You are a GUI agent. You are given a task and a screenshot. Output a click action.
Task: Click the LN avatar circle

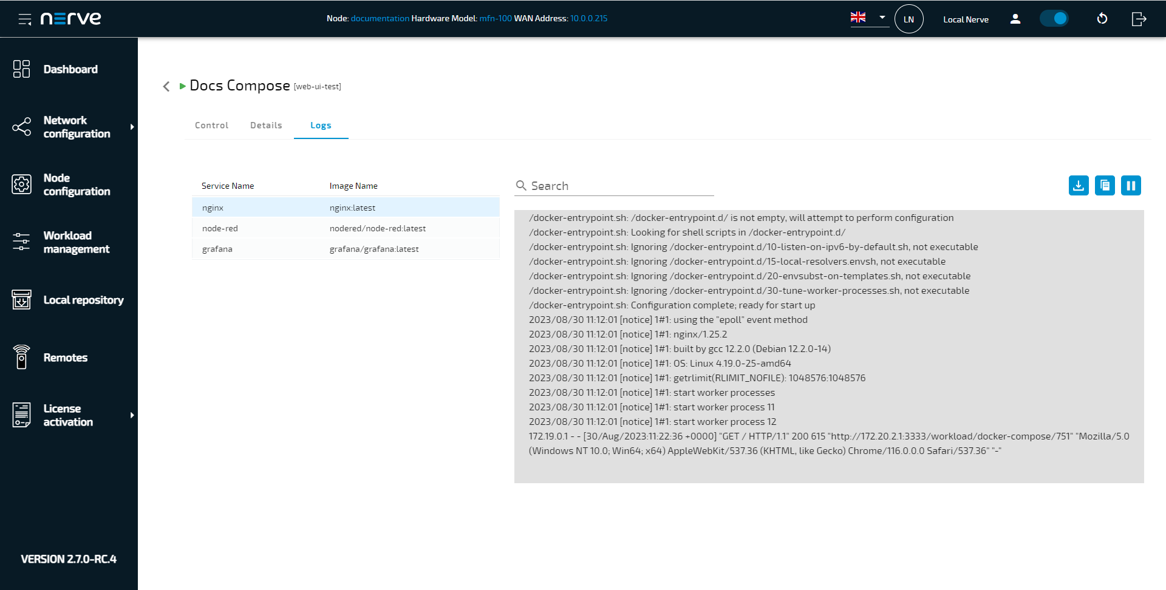click(x=909, y=19)
